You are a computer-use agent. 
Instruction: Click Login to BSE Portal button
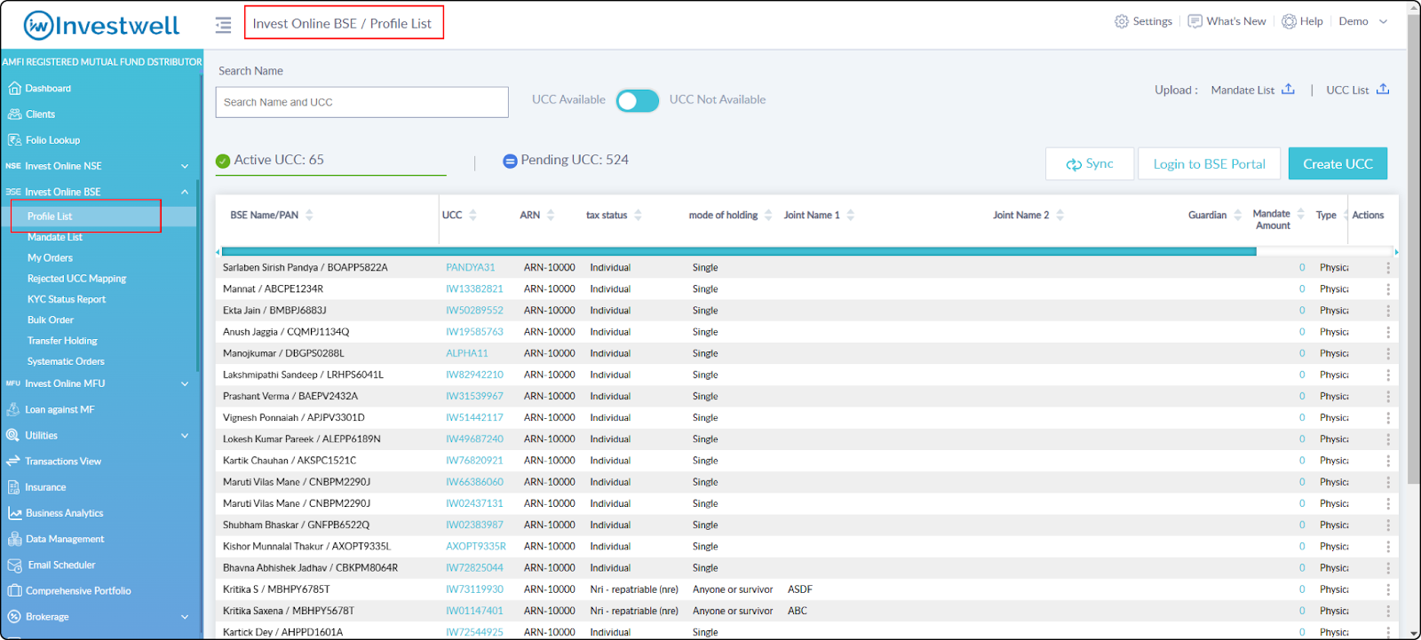pos(1210,163)
